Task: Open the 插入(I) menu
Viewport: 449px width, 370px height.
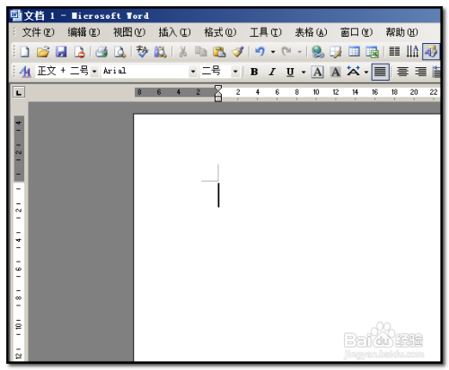Action: (x=174, y=32)
